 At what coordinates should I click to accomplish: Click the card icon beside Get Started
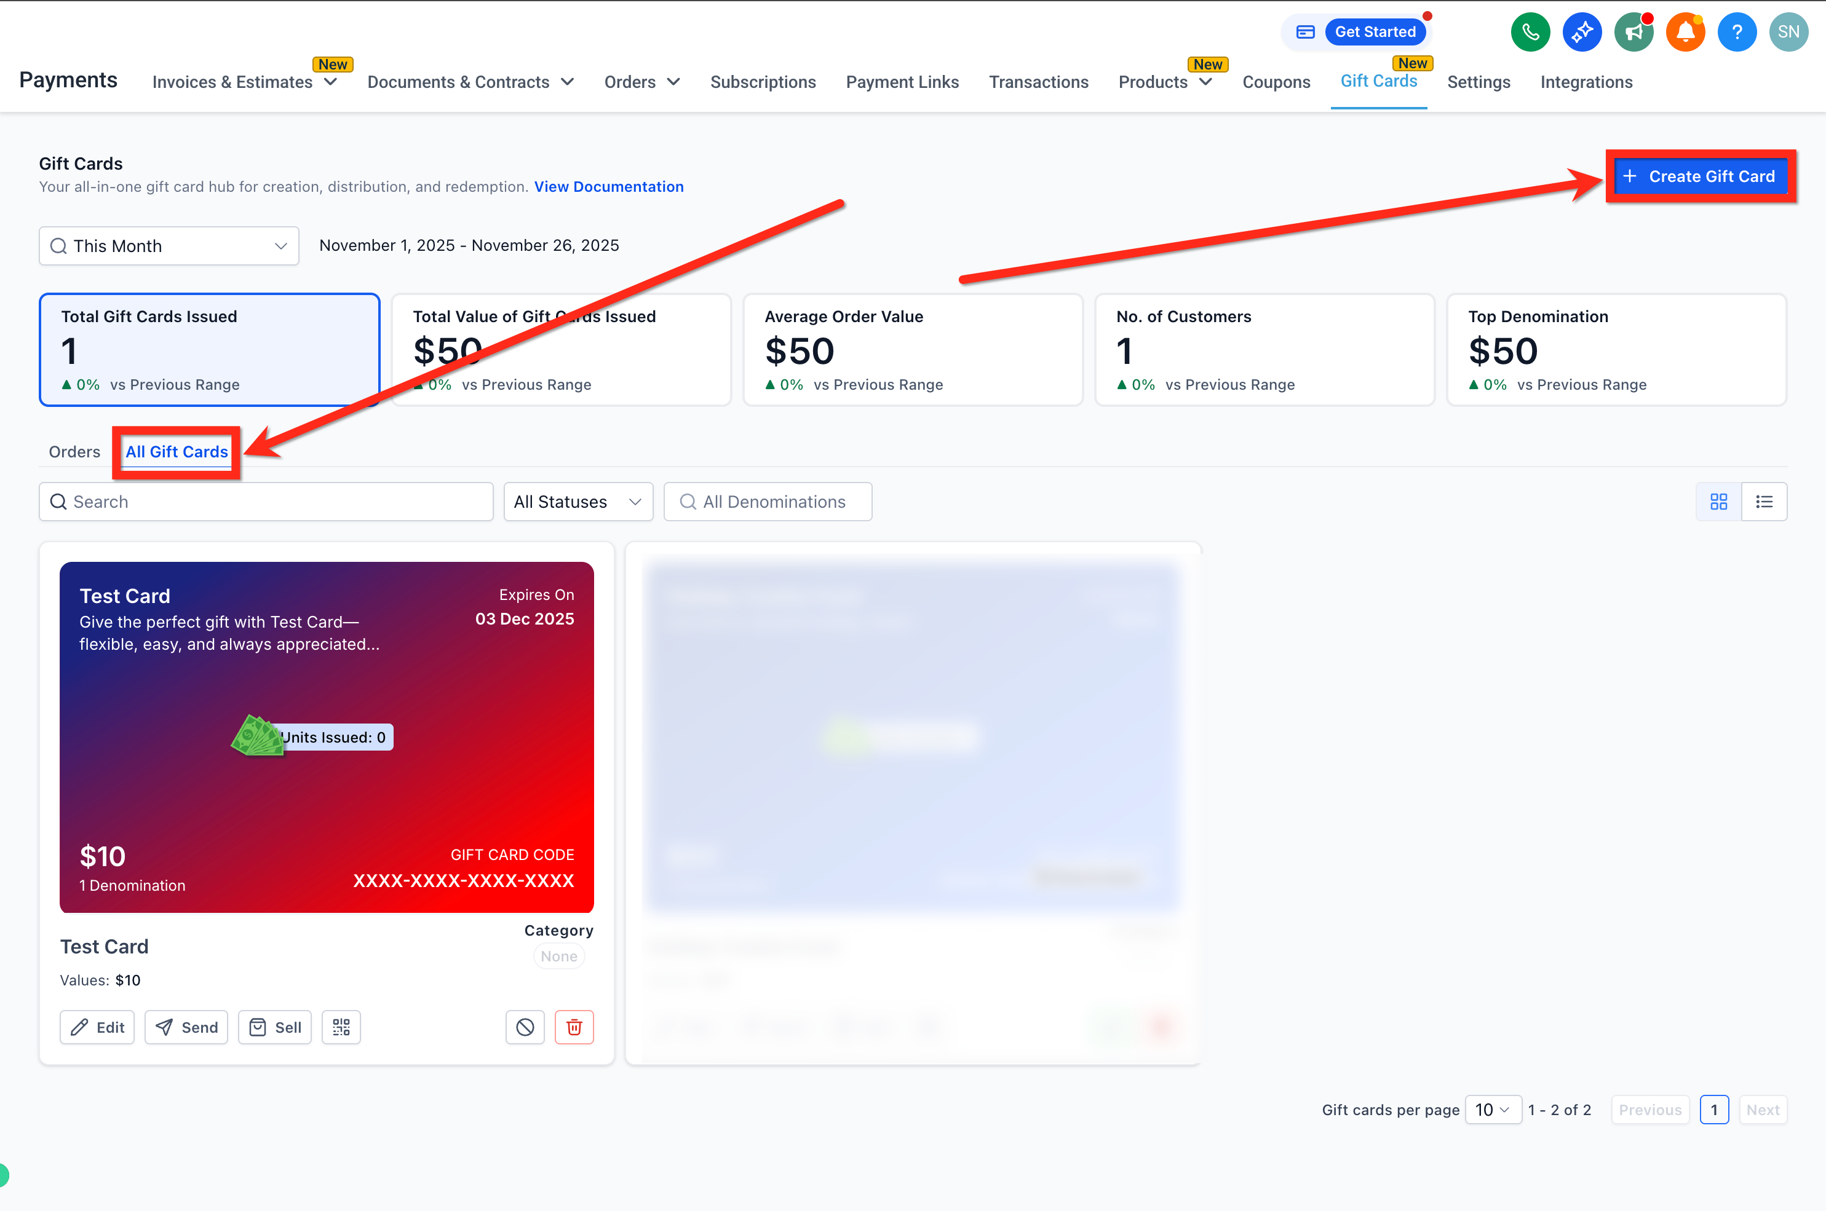(1305, 32)
